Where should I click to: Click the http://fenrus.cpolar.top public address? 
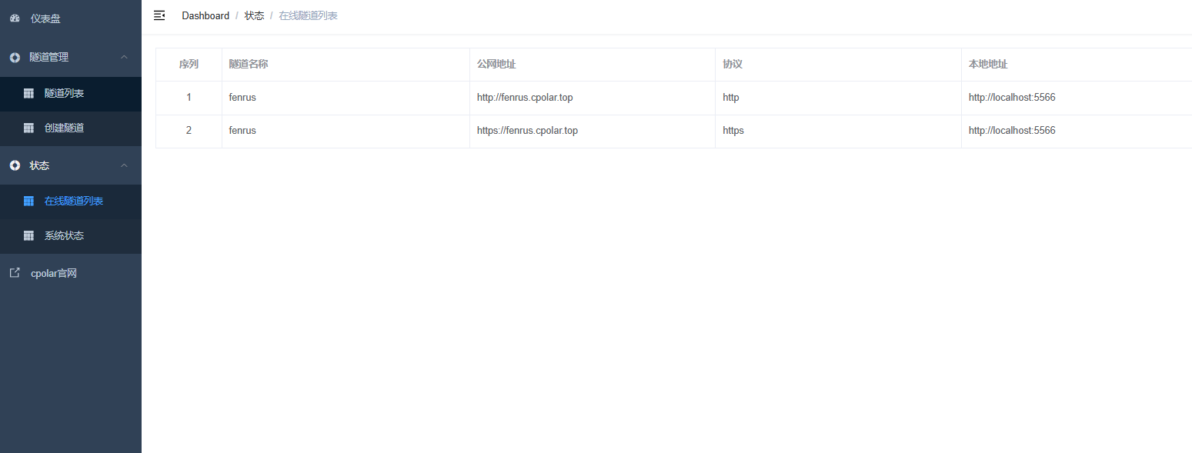click(x=525, y=98)
